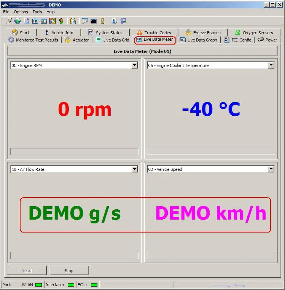Click the '0C - Engine RPM' combo field

74,65
